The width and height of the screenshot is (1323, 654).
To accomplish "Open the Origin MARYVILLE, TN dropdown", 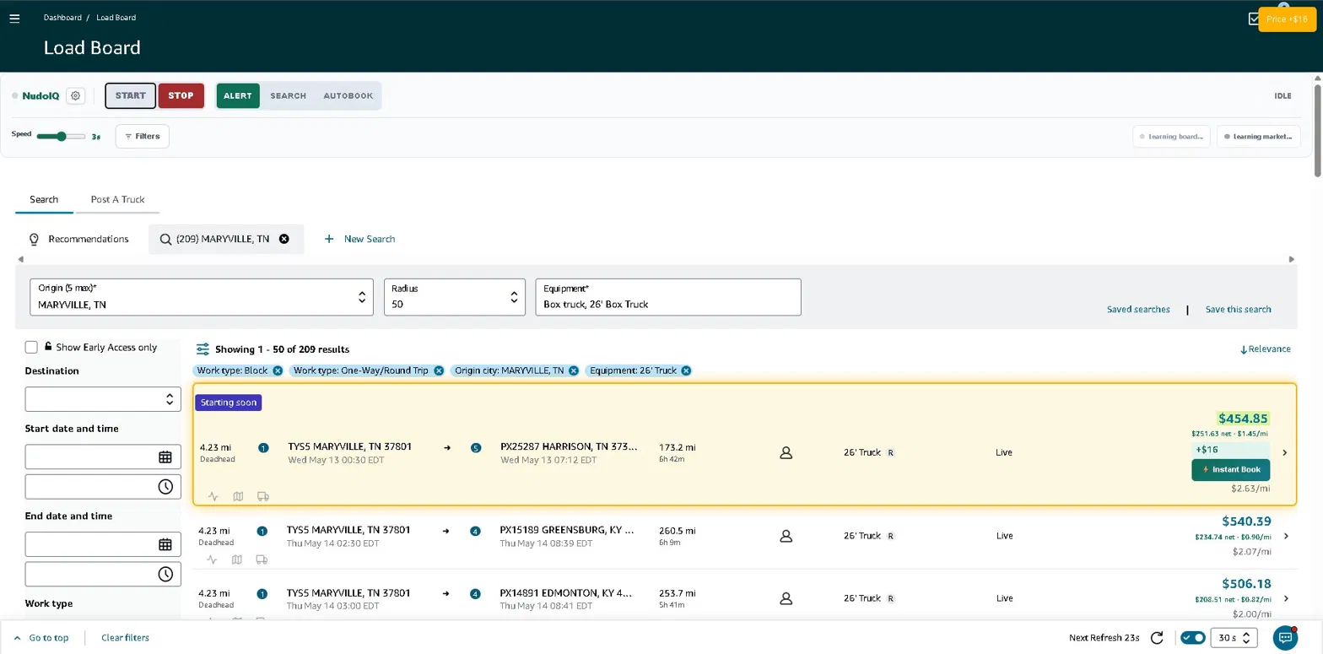I will point(202,297).
